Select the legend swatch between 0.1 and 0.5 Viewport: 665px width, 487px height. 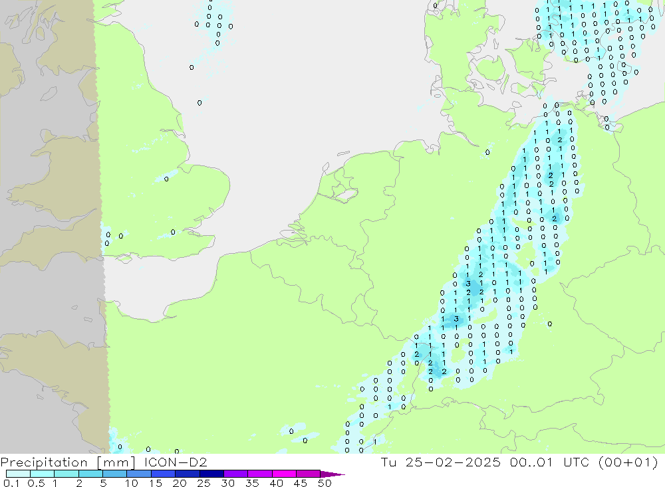pos(18,474)
